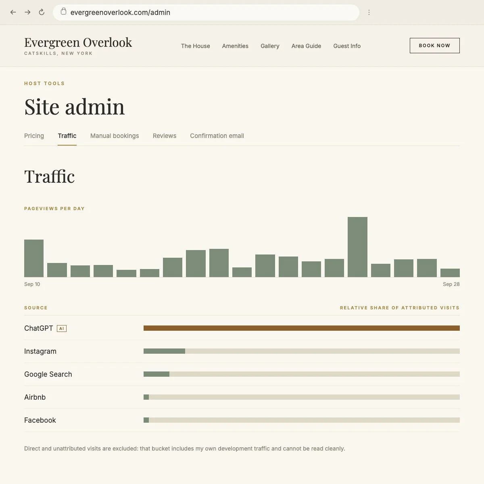Click the first pageviews bar above Sep 10
The image size is (484, 484).
[x=34, y=258]
